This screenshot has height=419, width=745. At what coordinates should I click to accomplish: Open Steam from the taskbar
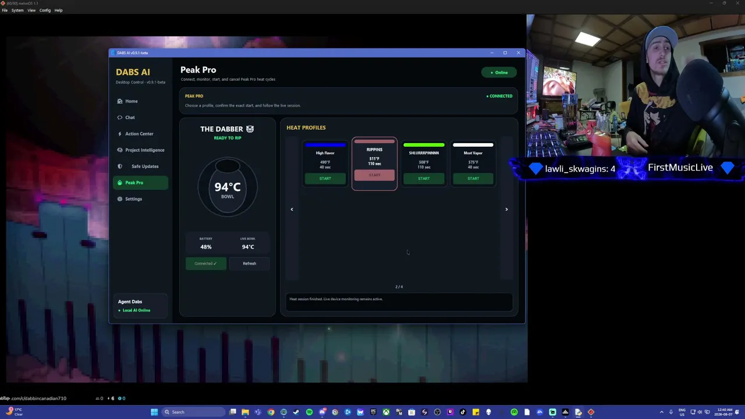click(x=296, y=412)
